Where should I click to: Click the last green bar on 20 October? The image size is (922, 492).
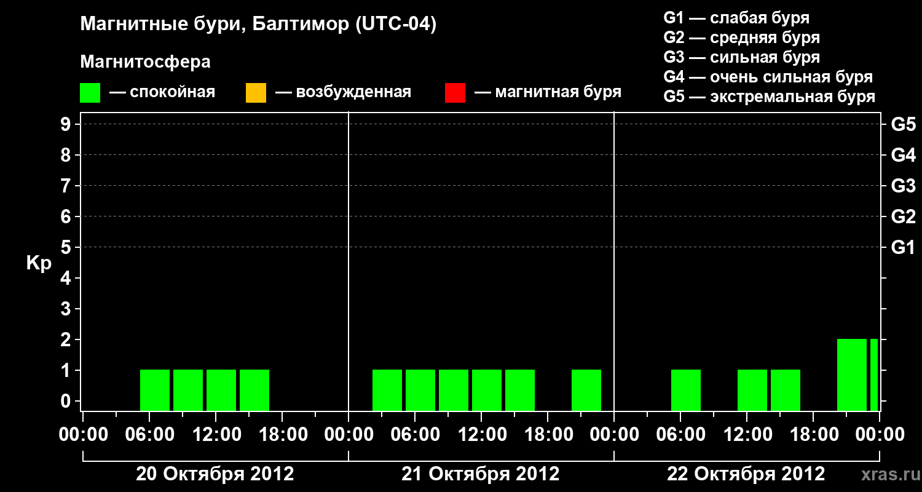coord(254,390)
